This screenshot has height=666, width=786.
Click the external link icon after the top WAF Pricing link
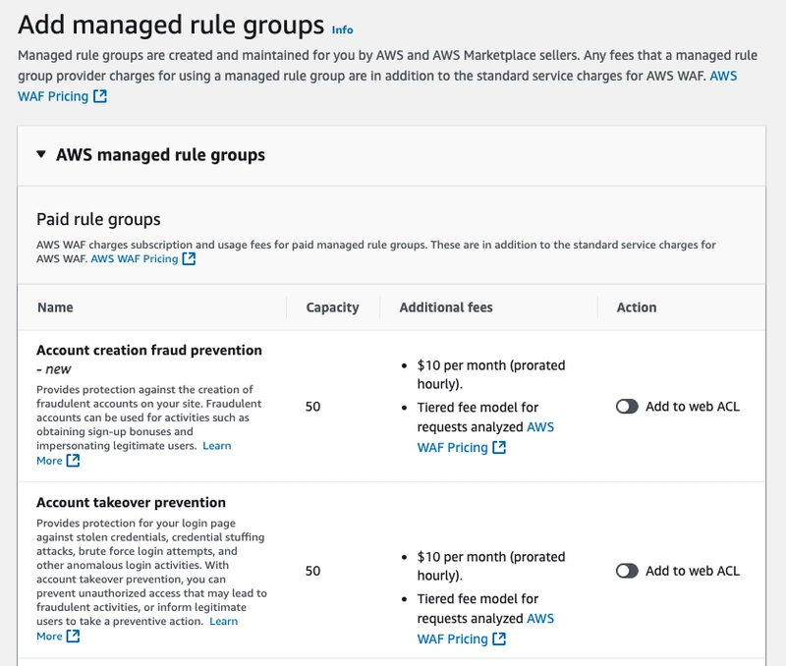100,95
